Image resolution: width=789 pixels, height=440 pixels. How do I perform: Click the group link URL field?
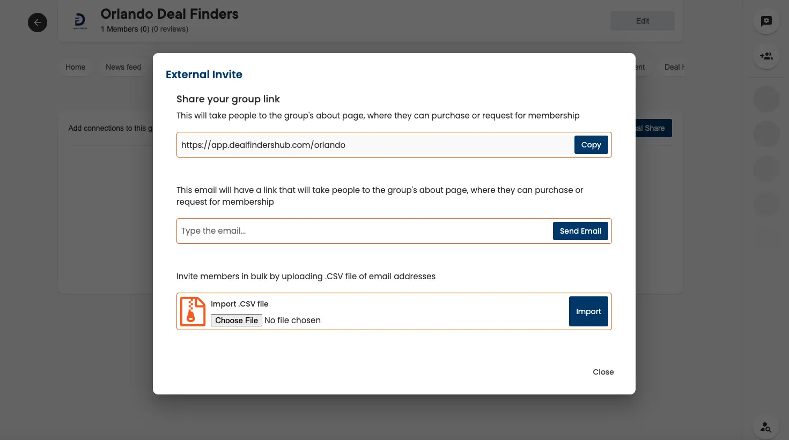click(x=375, y=145)
